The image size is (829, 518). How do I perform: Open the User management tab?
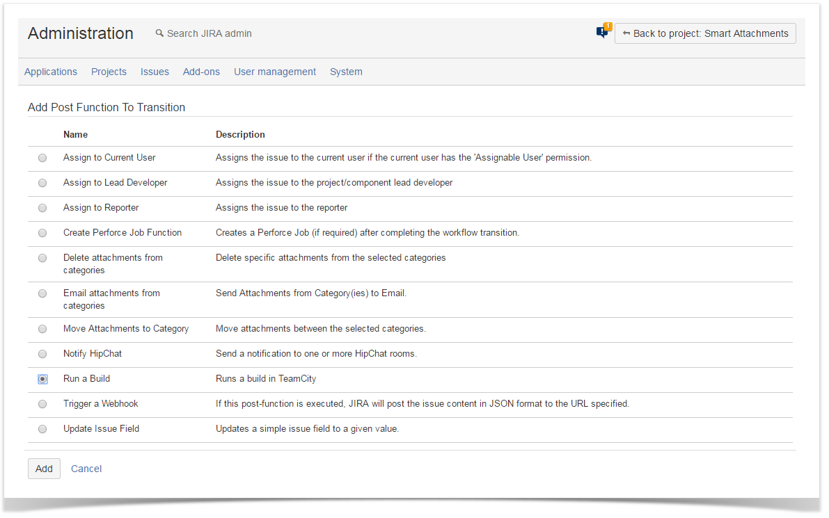275,72
